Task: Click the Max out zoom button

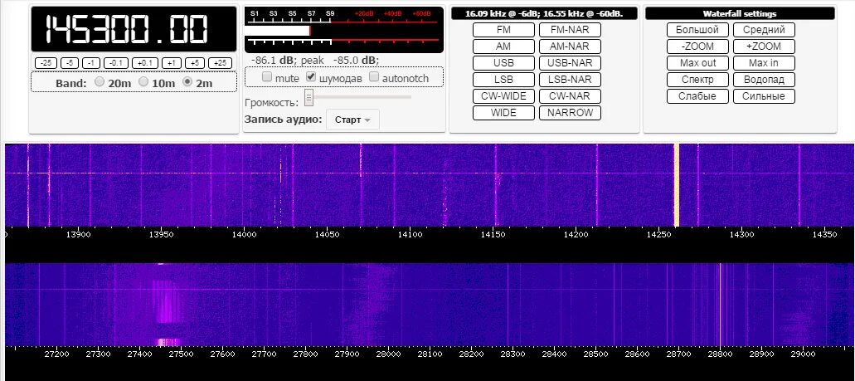Action: point(697,63)
